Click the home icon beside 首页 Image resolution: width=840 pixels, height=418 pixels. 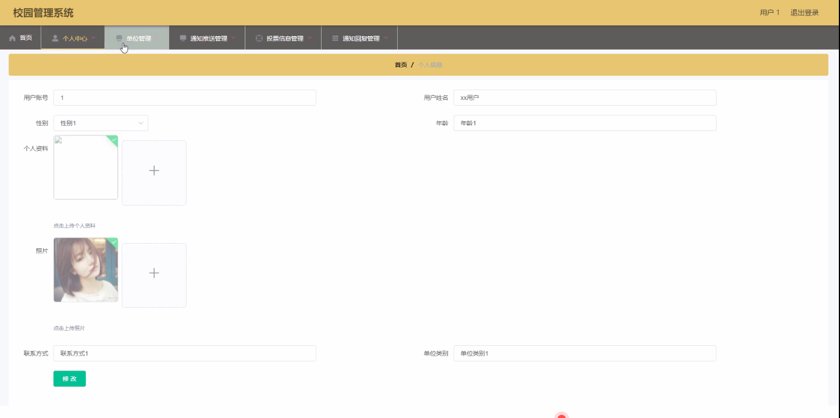(12, 38)
